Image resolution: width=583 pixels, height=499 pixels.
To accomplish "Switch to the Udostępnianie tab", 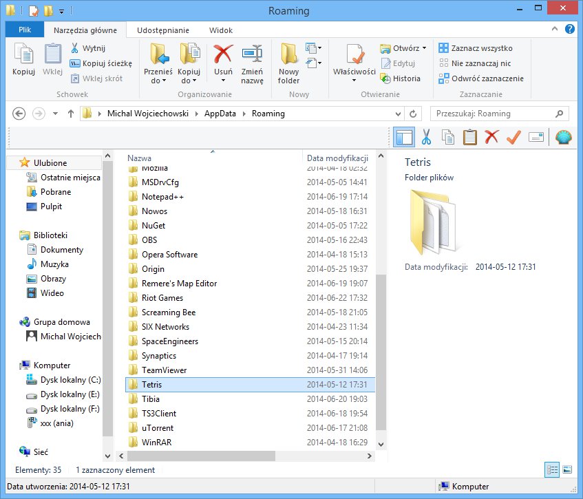I will [x=163, y=30].
